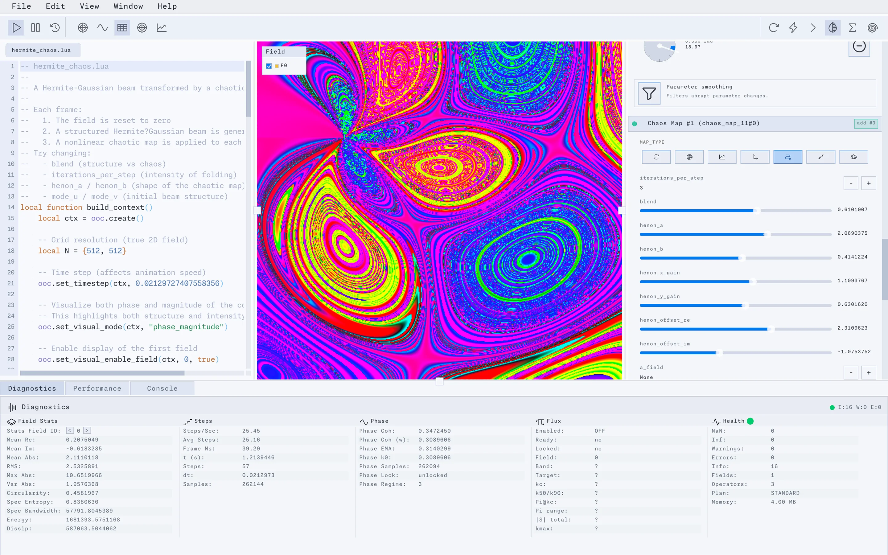Click the a_field plus button

click(x=869, y=372)
